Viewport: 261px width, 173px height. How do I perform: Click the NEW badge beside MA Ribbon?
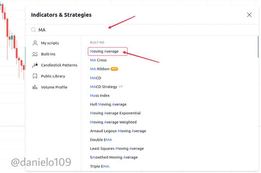click(x=114, y=69)
